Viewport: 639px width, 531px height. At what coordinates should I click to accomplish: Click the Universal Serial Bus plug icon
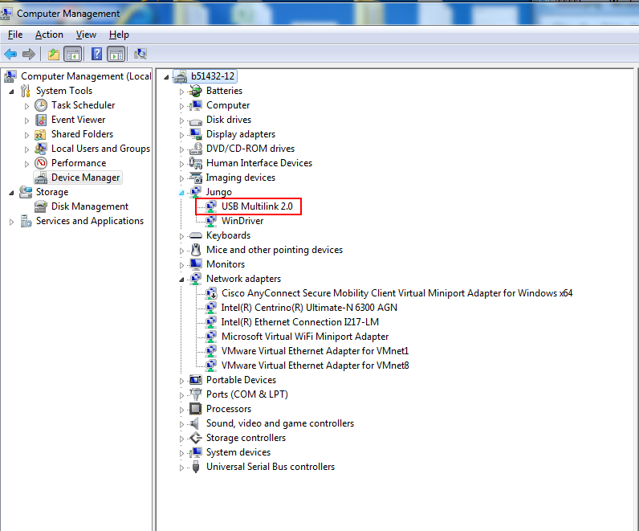pyautogui.click(x=196, y=467)
